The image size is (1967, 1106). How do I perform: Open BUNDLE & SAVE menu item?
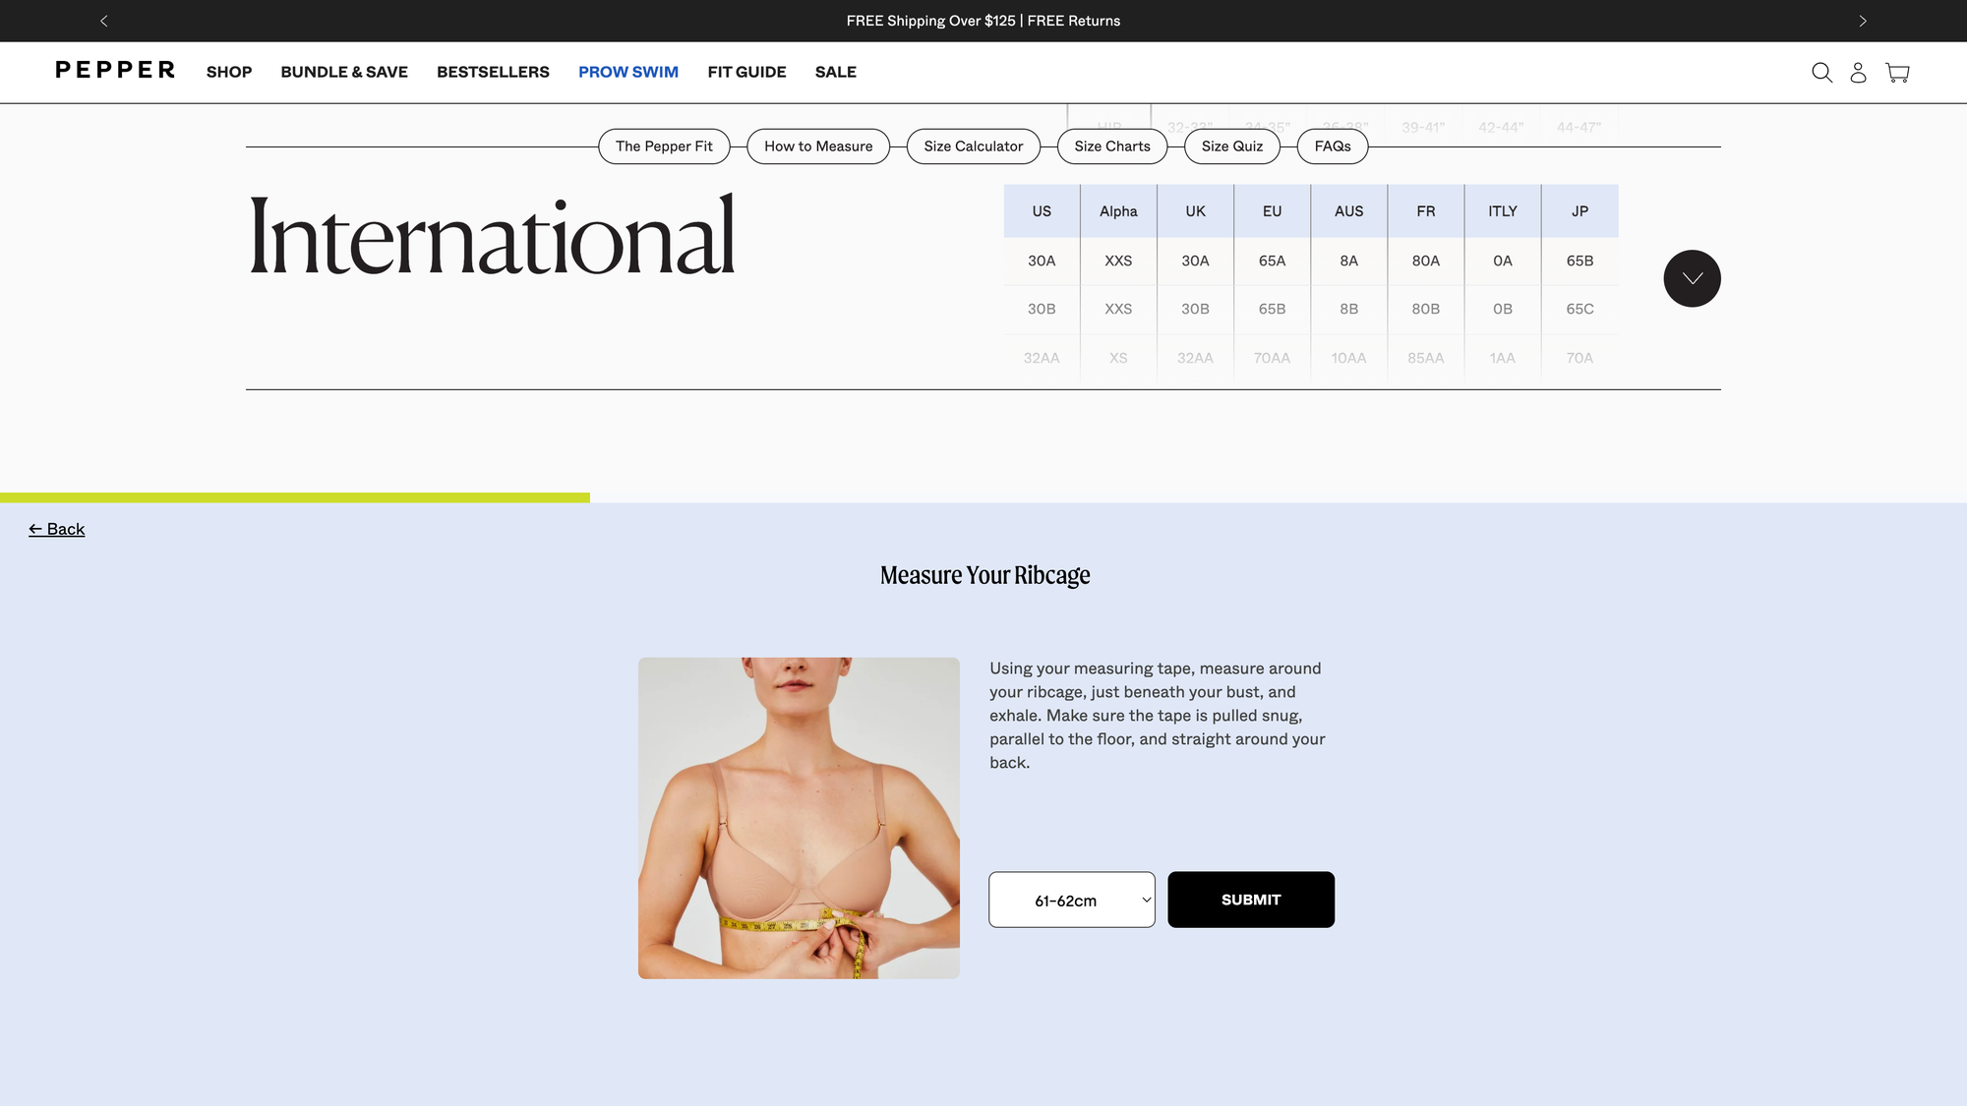coord(344,72)
